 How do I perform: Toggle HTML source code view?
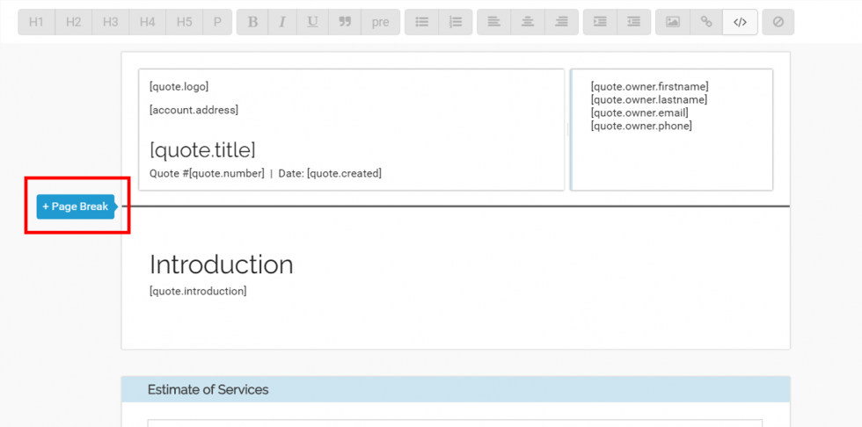(x=740, y=22)
